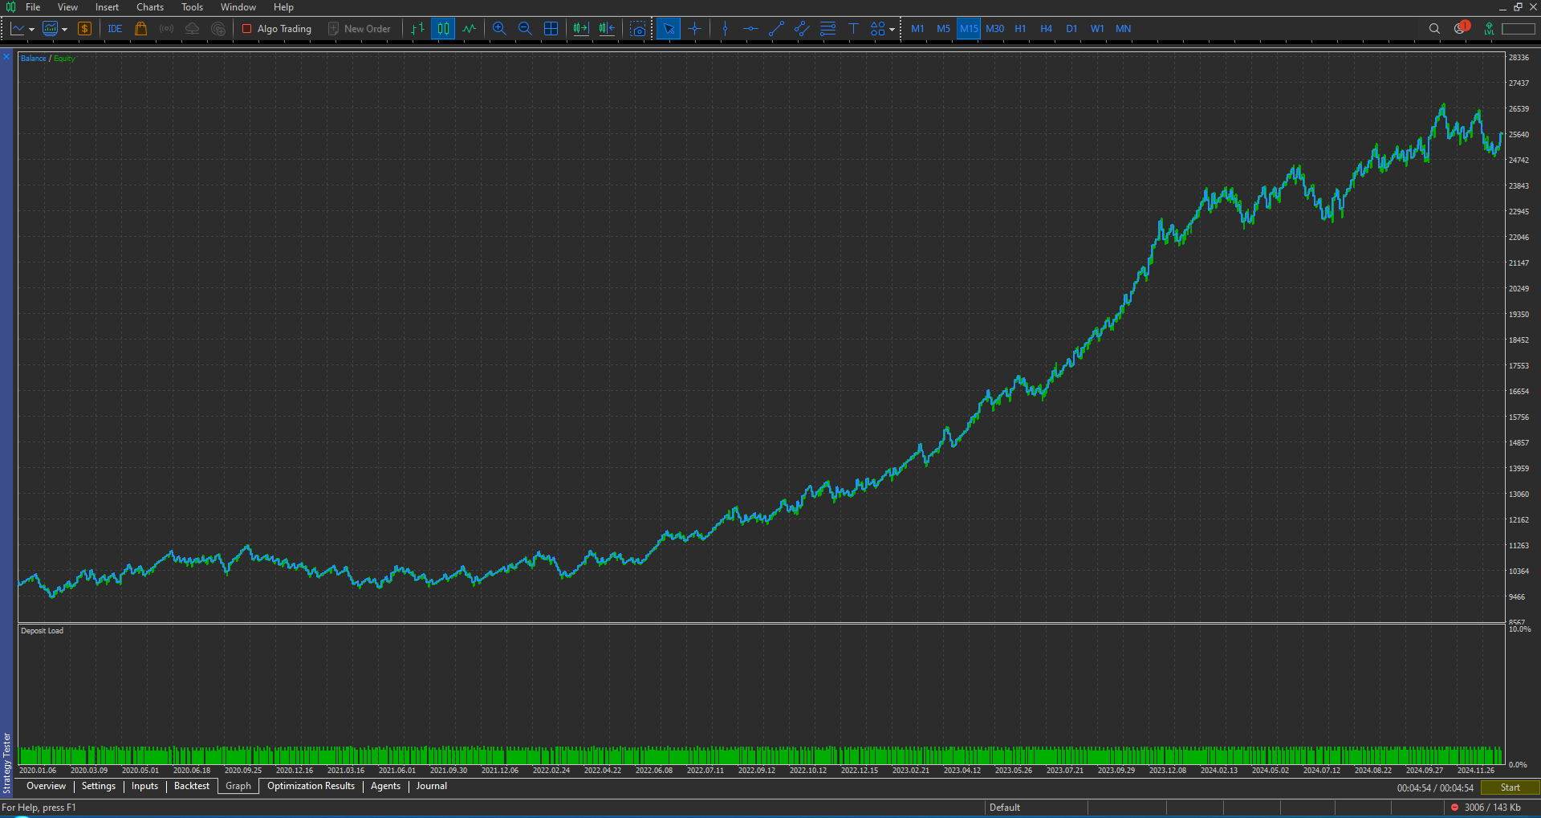This screenshot has height=818, width=1541.
Task: Select the candlestick chart mode
Action: tap(443, 28)
